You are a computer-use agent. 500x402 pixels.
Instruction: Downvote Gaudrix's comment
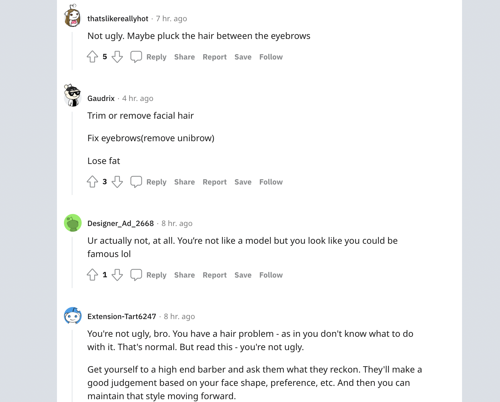(x=117, y=182)
